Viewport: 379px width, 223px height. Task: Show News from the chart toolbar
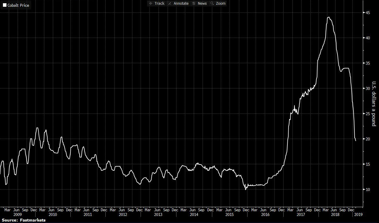[x=202, y=4]
